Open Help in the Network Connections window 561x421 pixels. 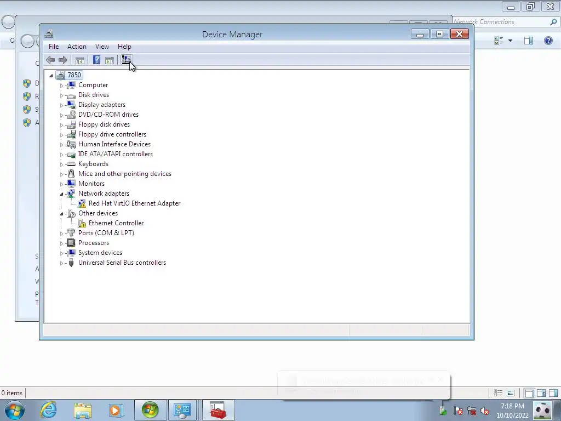point(548,41)
